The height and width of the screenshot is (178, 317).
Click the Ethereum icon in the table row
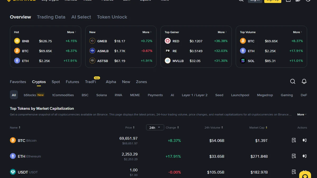click(13, 156)
